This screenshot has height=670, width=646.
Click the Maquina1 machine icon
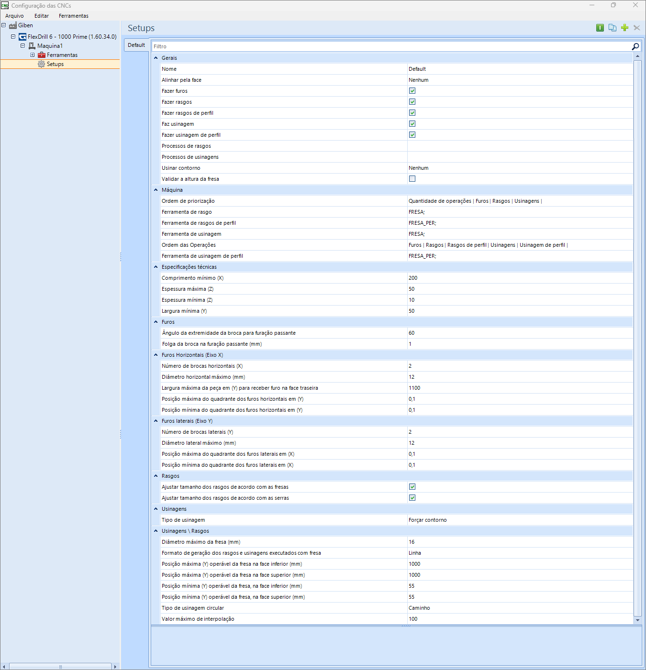coord(32,46)
